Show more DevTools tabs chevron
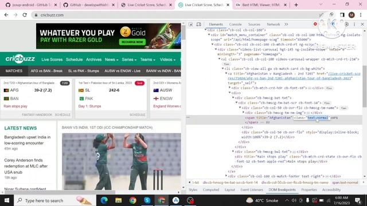367x206 pixels. tap(286, 24)
